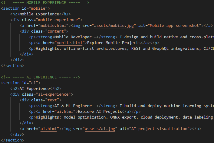Click the "Mobile app screenshot" alt text
The image size is (214, 143).
click(175, 25)
